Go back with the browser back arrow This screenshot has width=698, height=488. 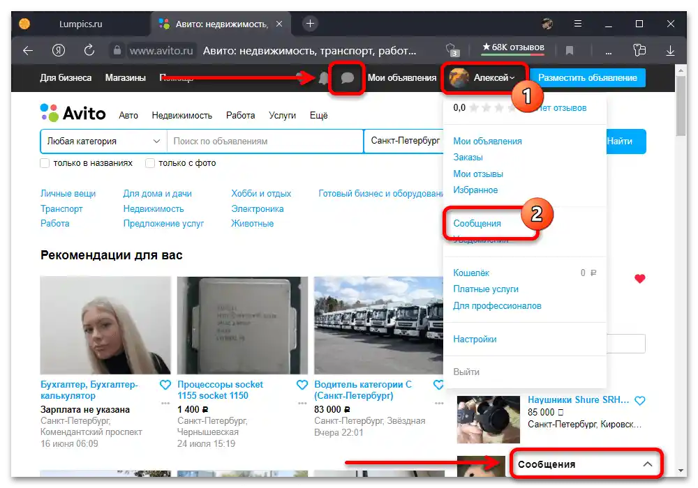(x=28, y=51)
